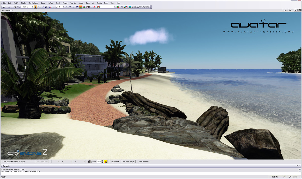302x179 pixels.
Task: Click the Delete selection red X icon
Action: pos(118,7)
